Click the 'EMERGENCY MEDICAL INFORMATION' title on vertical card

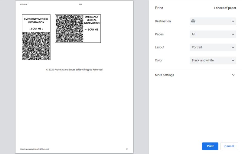36,21
